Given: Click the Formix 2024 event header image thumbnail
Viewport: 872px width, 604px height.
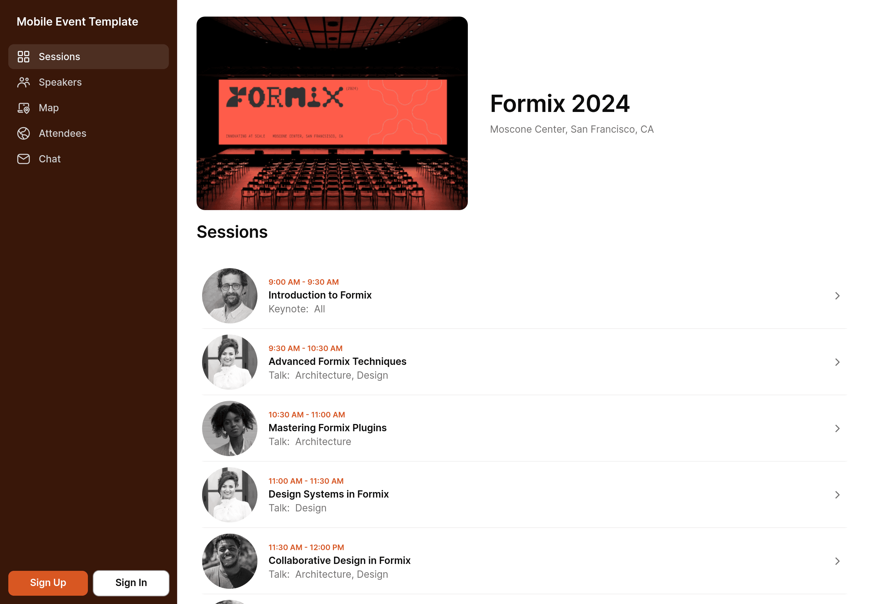Looking at the screenshot, I should (332, 113).
